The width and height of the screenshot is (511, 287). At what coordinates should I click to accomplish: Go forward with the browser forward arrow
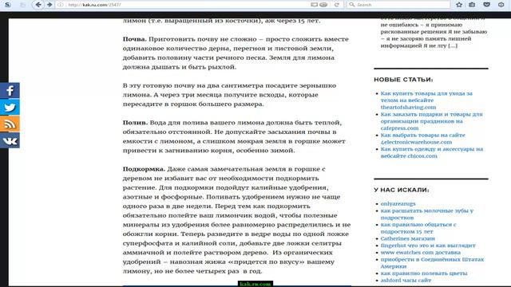click(50, 5)
